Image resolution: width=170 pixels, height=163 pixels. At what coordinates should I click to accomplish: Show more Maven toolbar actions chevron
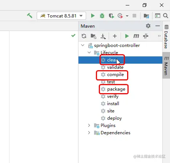[x=159, y=36]
